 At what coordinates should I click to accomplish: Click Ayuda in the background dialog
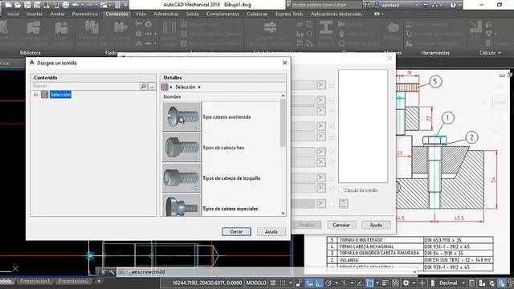coord(376,225)
